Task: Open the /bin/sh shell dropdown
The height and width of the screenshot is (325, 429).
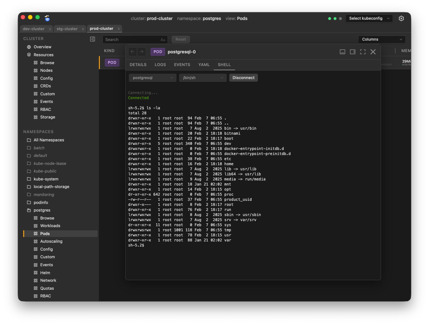Action: (203, 78)
